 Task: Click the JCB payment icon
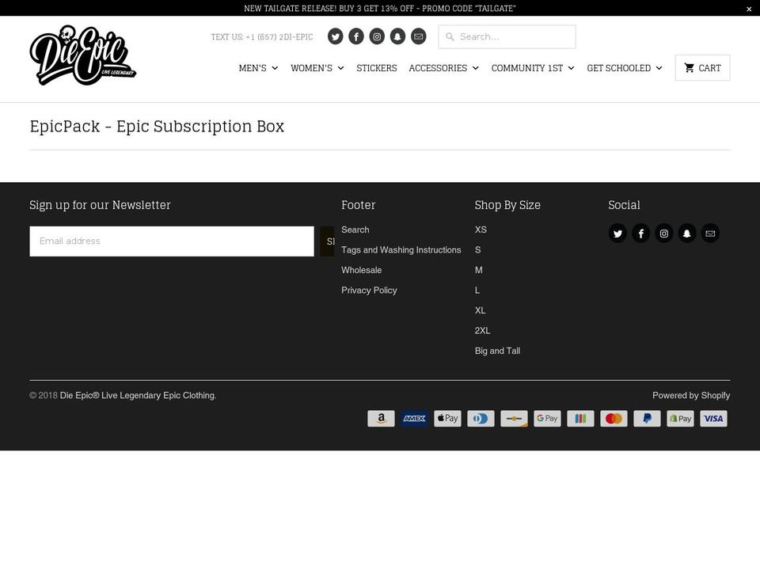click(x=580, y=419)
